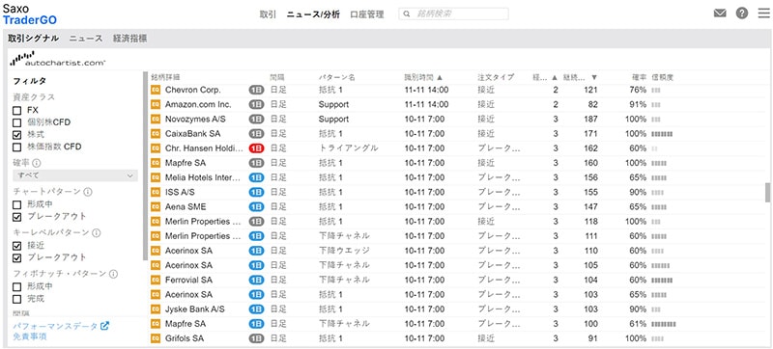773x349 pixels.
Task: Click the 1日 badge for ISS A/S
Action: tap(256, 192)
